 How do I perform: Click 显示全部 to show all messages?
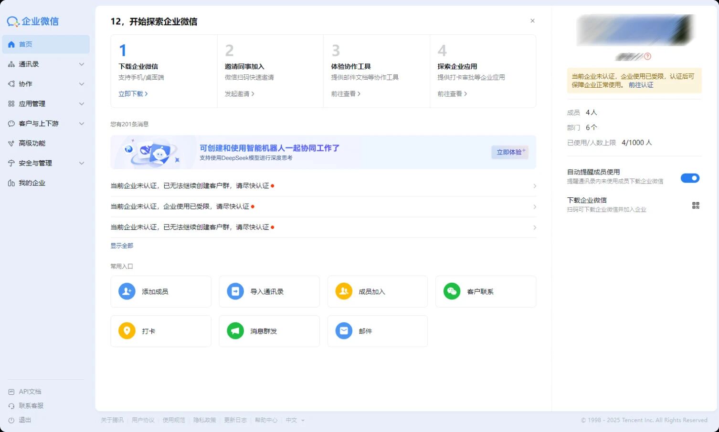(x=122, y=246)
